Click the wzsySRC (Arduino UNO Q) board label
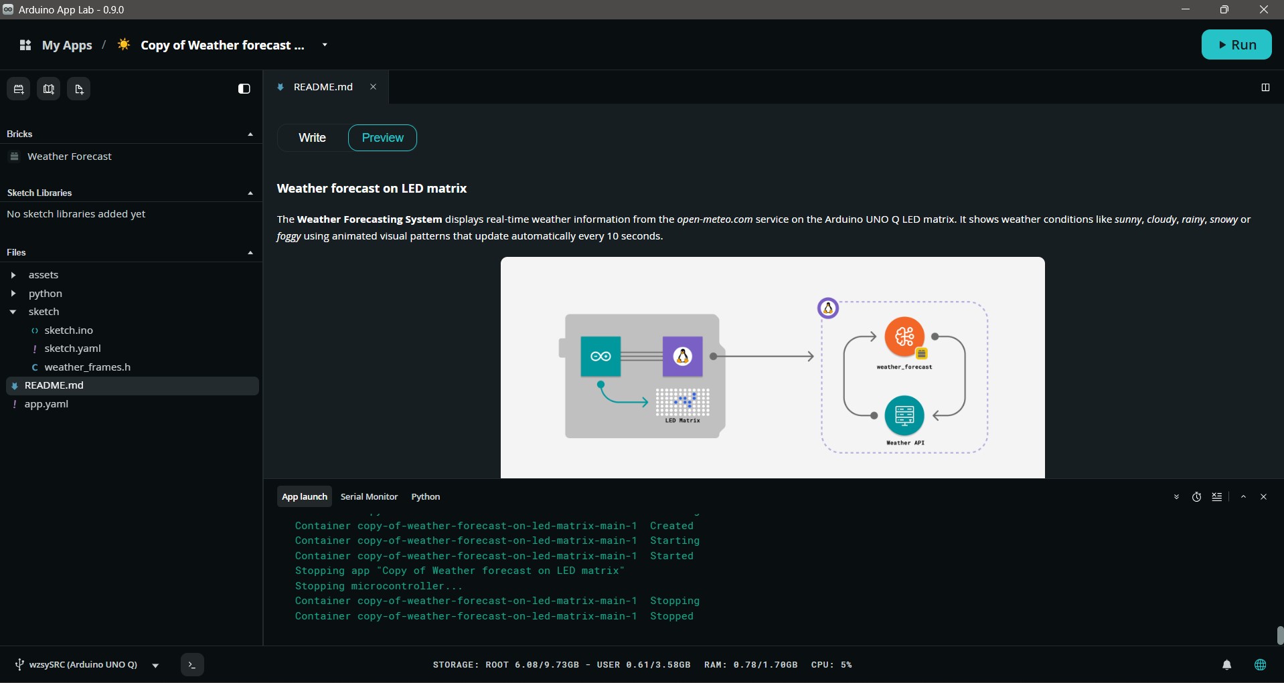1284x683 pixels. (x=83, y=665)
